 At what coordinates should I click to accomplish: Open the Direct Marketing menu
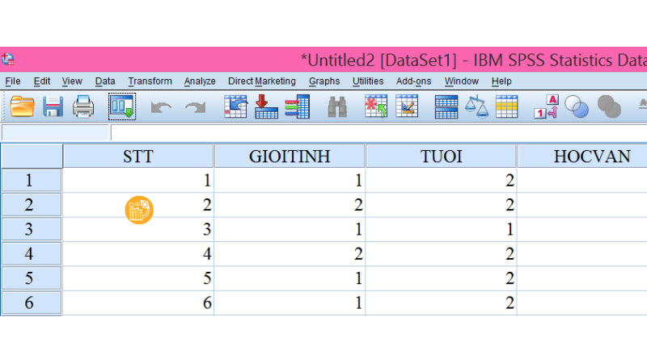[261, 81]
